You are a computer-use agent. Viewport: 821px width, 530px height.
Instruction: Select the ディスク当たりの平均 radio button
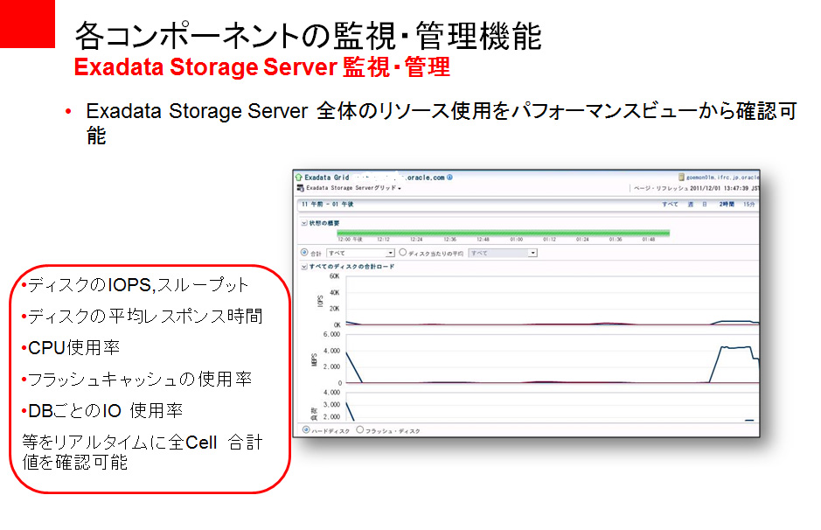coord(403,253)
